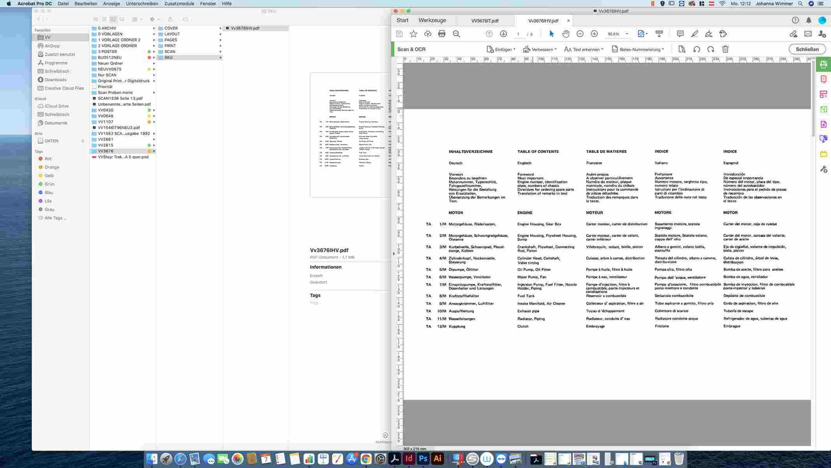Select the BU0512NEU folder

[x=109, y=58]
